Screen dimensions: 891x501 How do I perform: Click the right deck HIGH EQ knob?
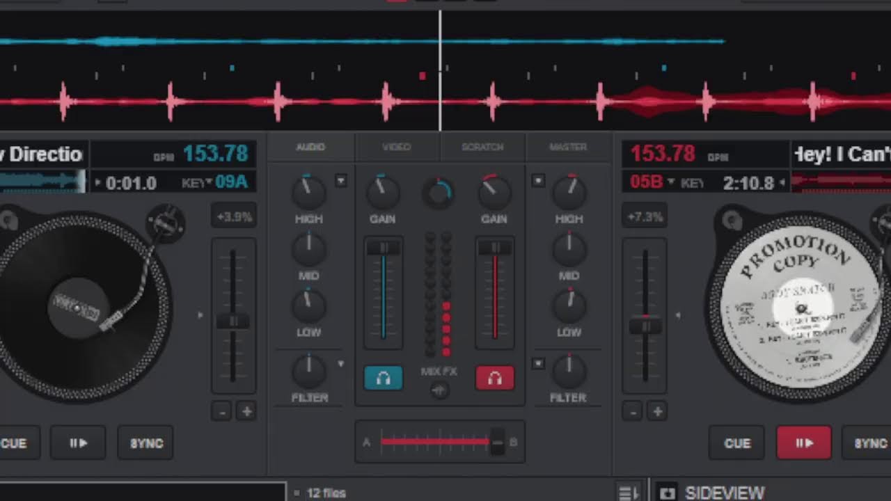569,193
